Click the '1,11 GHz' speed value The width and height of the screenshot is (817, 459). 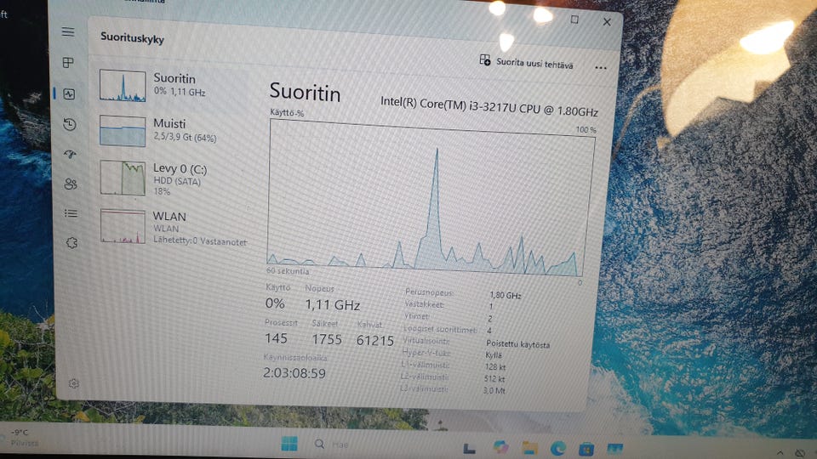[x=333, y=304]
